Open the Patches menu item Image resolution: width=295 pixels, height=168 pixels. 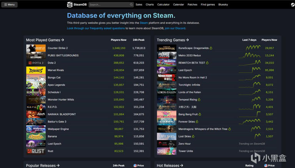point(192,5)
